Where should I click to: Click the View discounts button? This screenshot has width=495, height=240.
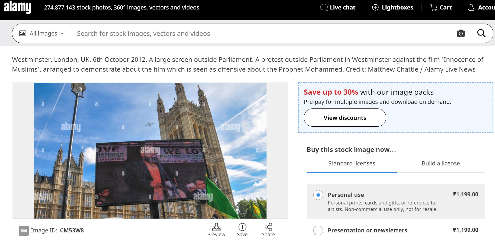pyautogui.click(x=345, y=118)
